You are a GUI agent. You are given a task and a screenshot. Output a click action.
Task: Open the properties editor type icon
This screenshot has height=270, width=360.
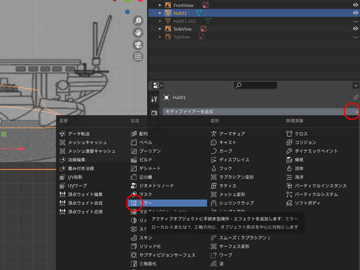157,85
